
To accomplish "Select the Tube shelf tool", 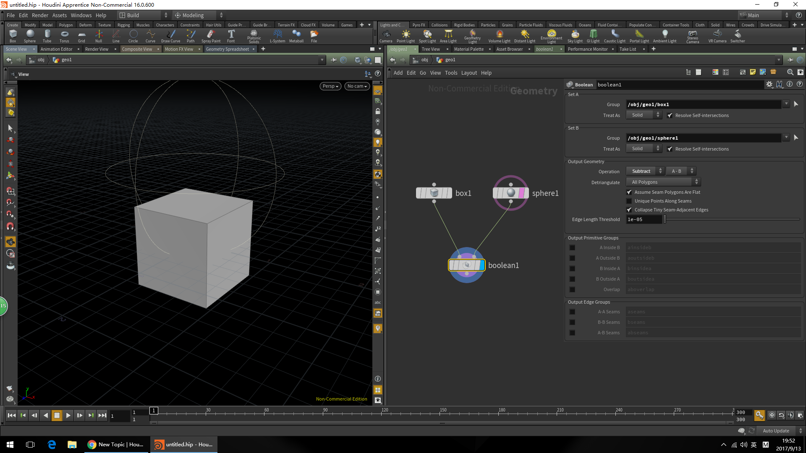I will tap(47, 36).
